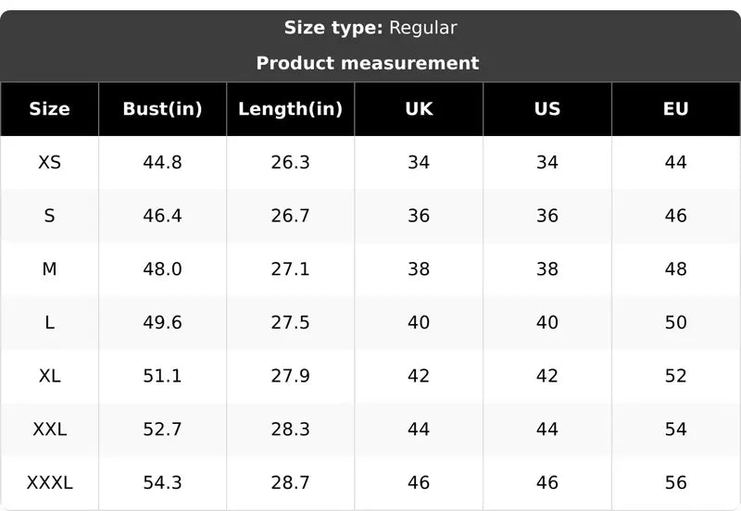Viewport: 741px width, 511px height.
Task: Select bust value 44.8 for XS
Action: pos(163,162)
